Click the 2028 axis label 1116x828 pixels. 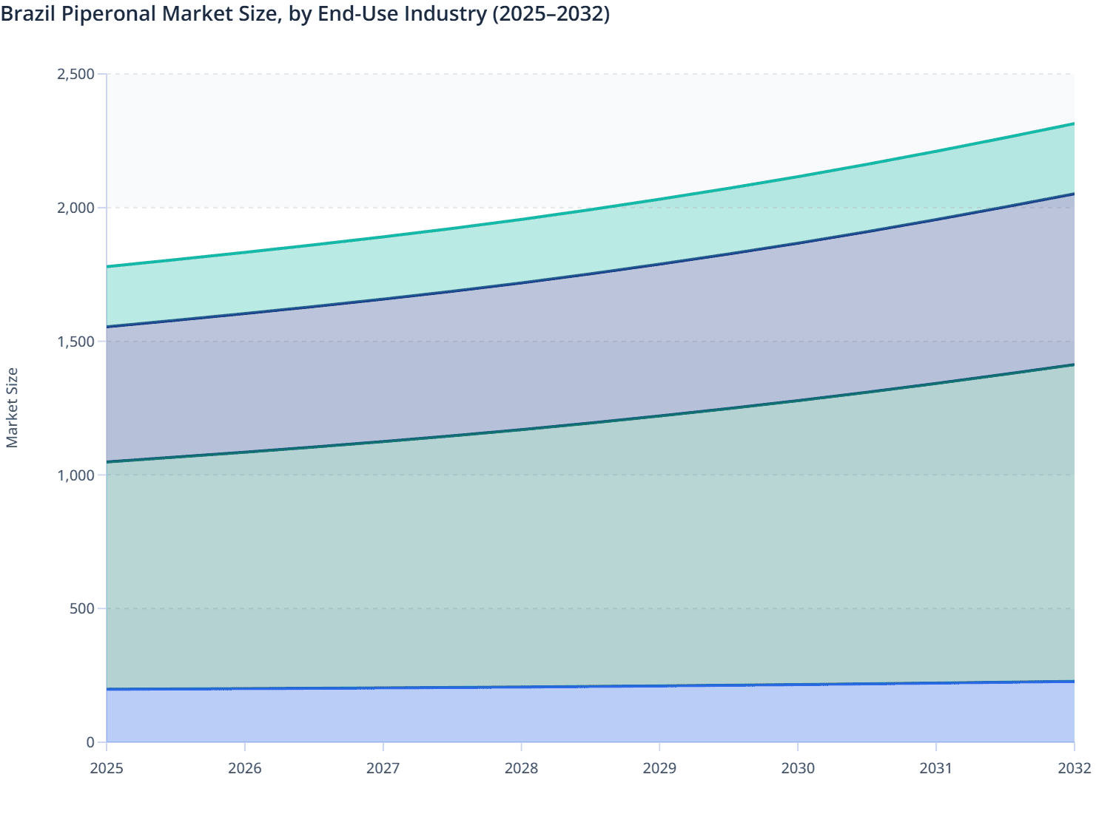(522, 769)
